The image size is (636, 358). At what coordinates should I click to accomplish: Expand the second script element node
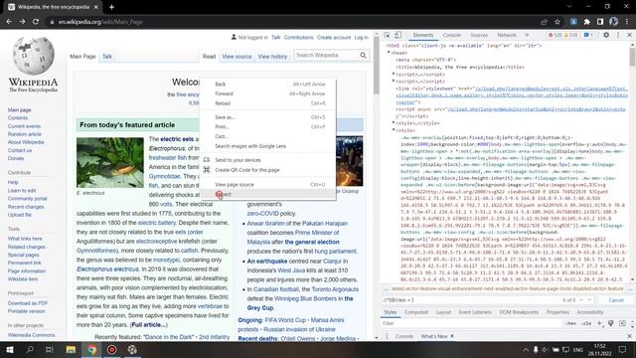(394, 82)
